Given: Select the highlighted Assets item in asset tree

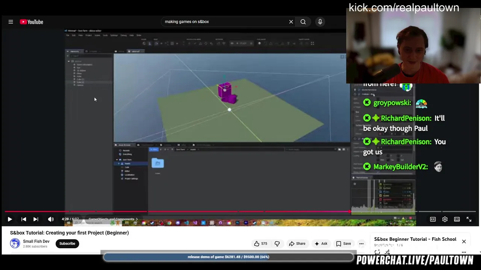Looking at the screenshot, I should coord(131,163).
